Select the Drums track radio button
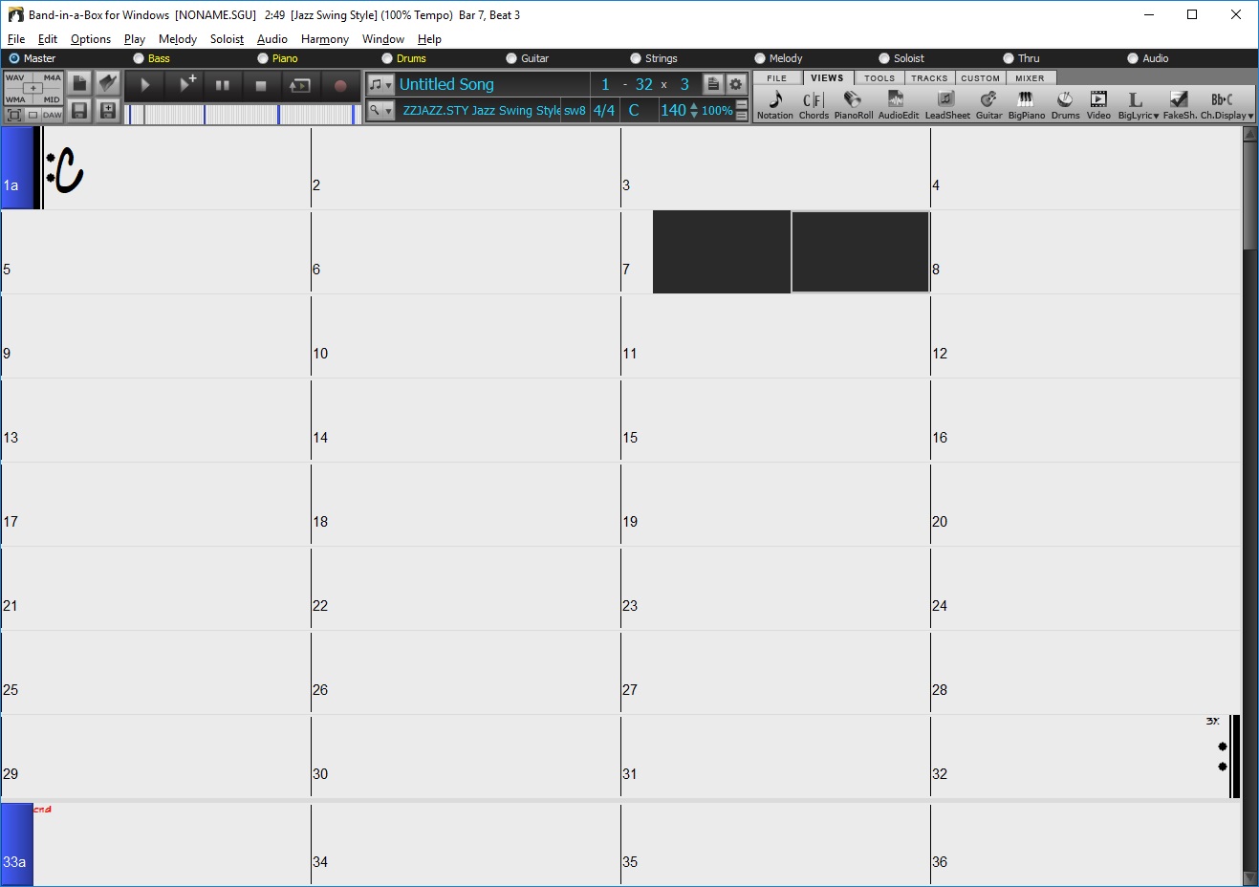 [387, 58]
